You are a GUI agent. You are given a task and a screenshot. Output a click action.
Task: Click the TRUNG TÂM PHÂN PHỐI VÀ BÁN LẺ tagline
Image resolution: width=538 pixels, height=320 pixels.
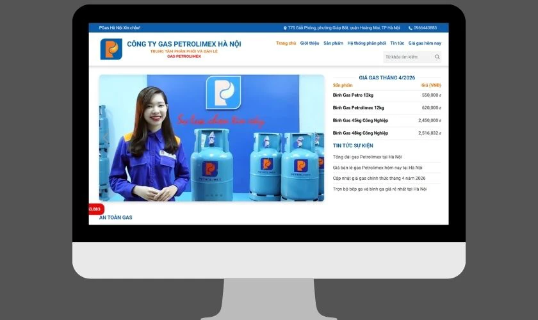coord(184,51)
